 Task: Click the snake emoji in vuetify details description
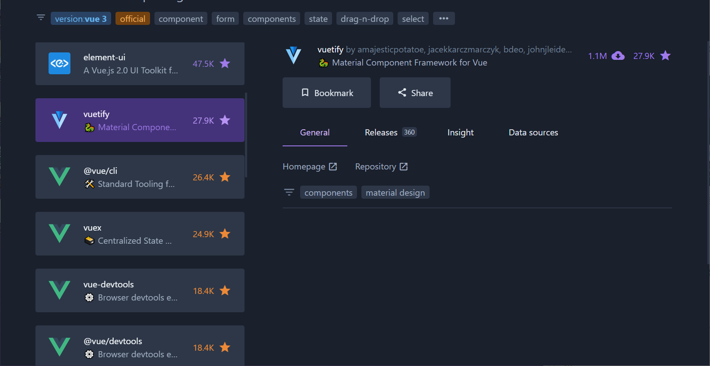tap(324, 62)
